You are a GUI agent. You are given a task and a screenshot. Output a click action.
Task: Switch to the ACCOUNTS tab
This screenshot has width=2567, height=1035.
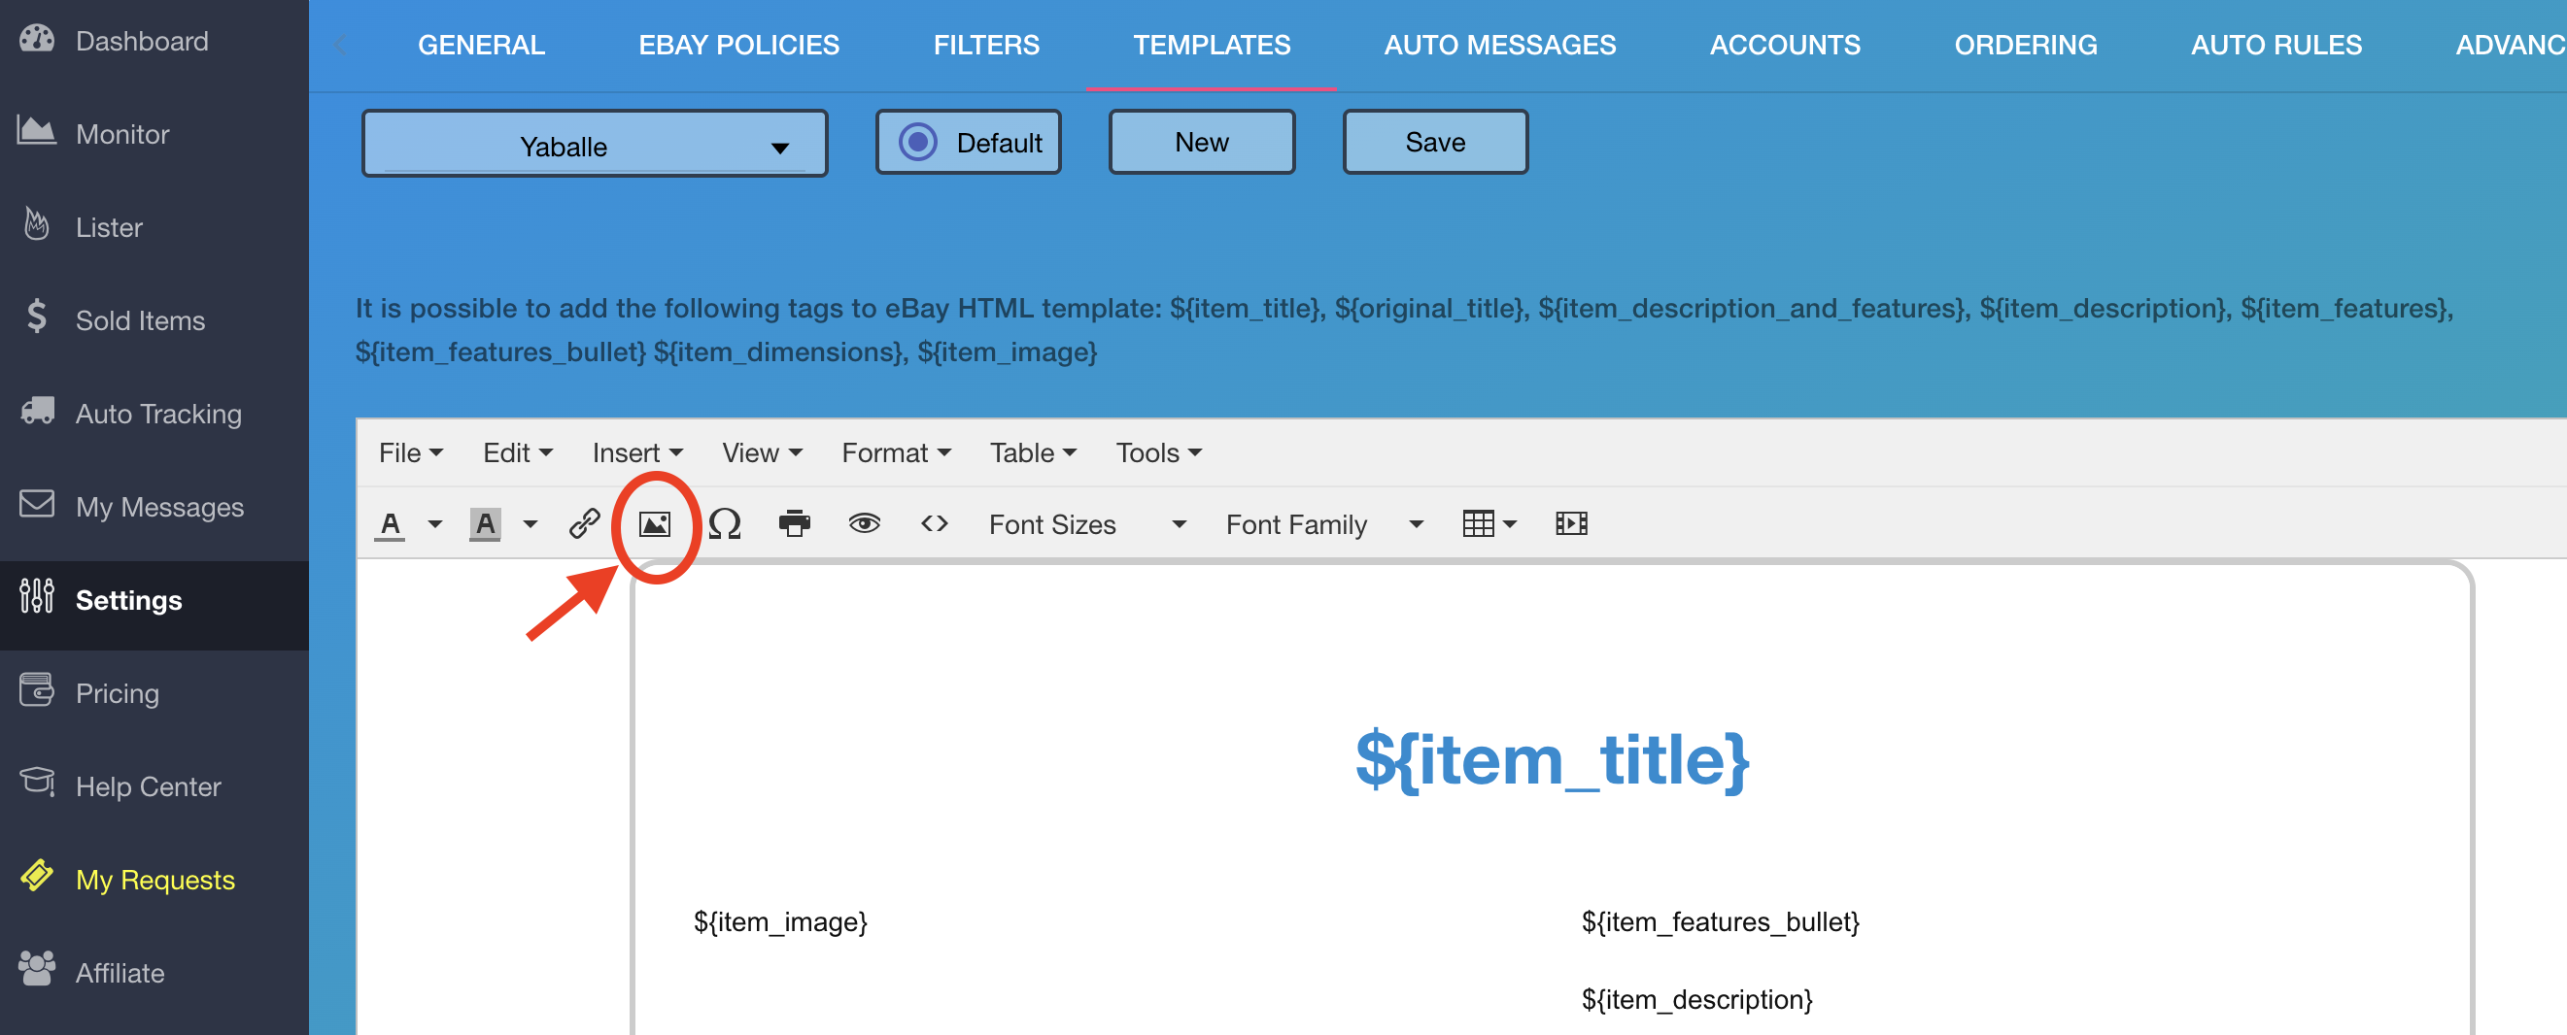[1784, 45]
